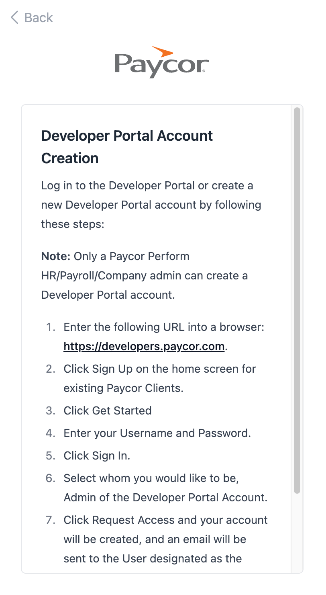Screen dimensions: 326x595
Task: Click step 2 'Click Sign Up' instruction
Action: (x=159, y=369)
